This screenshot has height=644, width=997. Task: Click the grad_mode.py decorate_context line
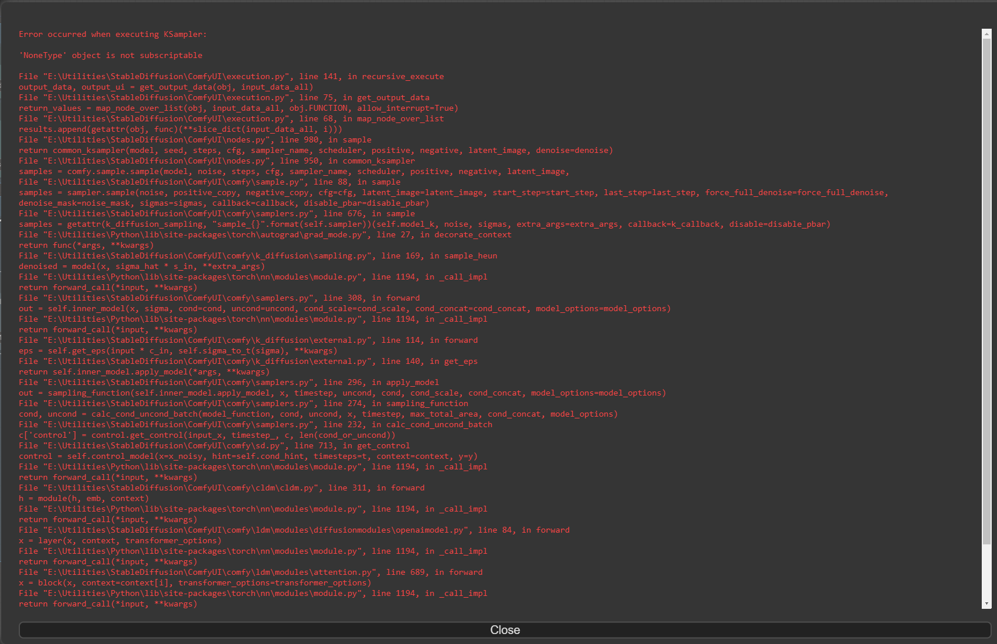pos(265,234)
